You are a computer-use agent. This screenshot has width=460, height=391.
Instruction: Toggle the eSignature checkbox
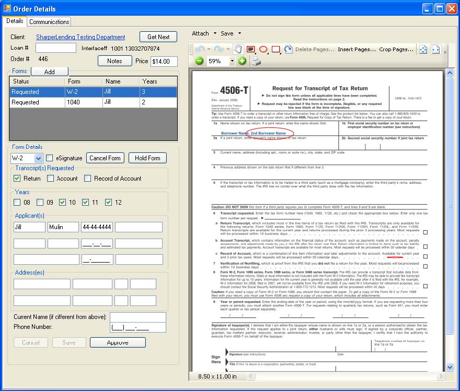point(50,158)
